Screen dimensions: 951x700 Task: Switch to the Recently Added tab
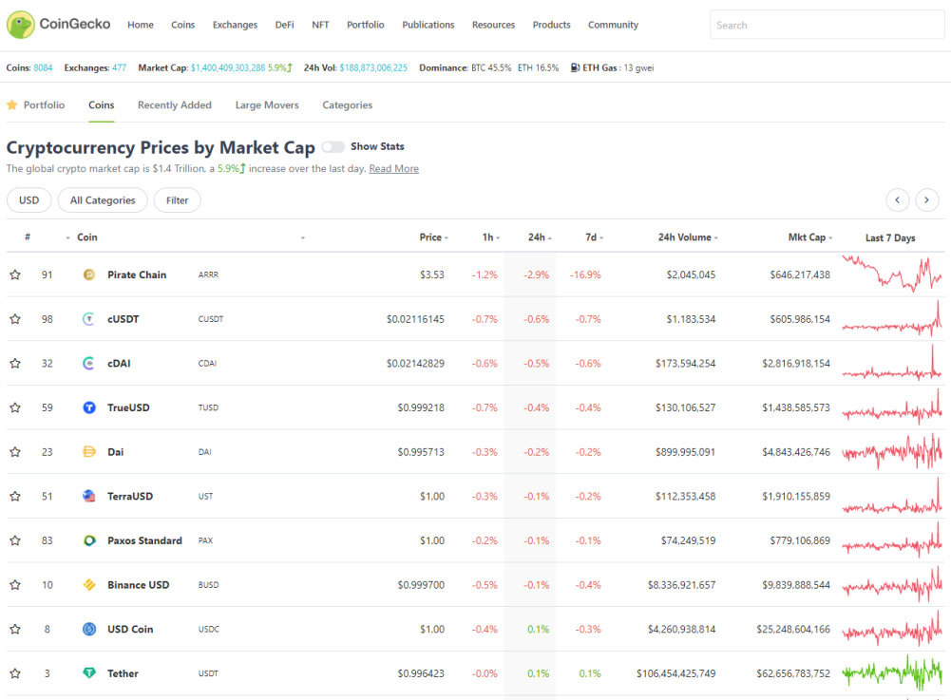(175, 104)
